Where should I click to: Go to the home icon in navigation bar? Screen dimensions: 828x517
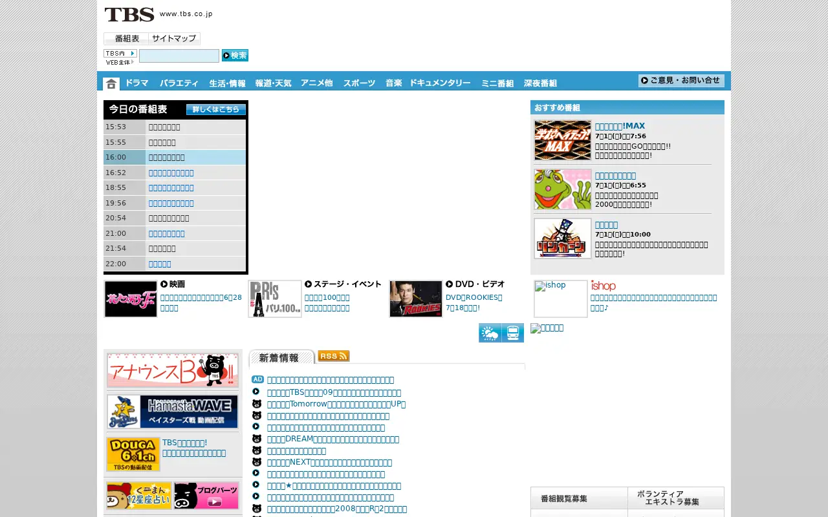(x=111, y=83)
